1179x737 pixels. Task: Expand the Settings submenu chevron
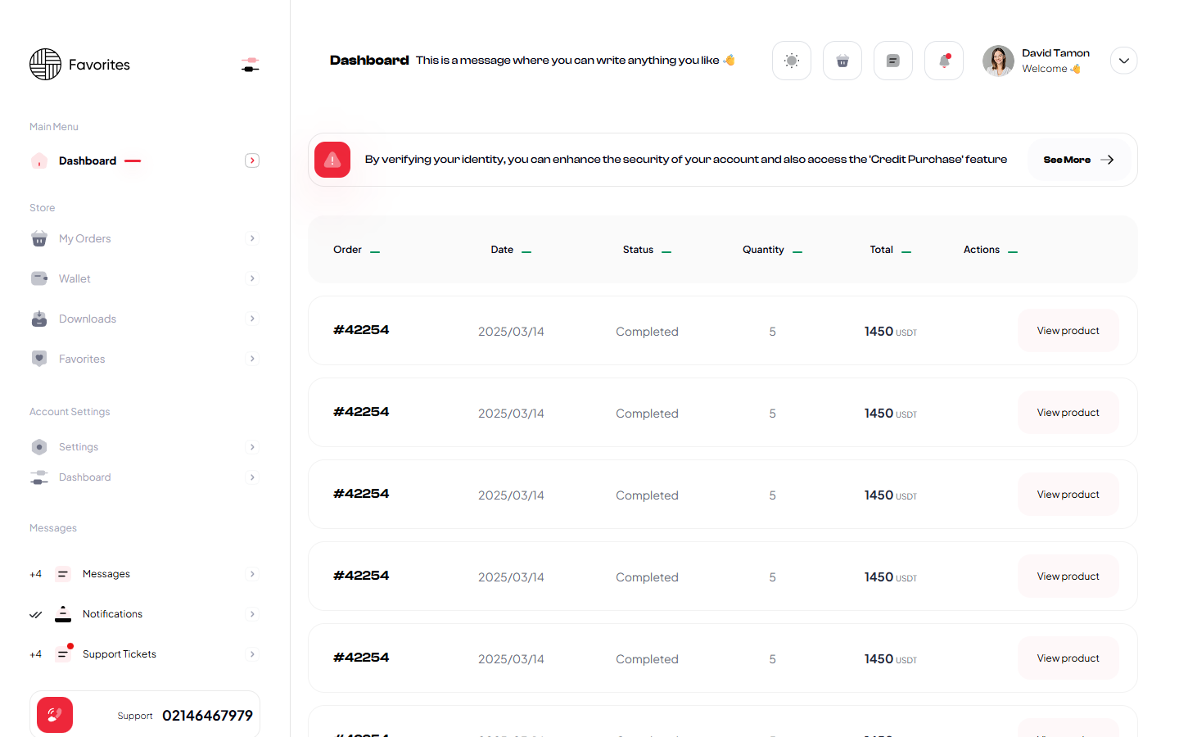coord(252,447)
